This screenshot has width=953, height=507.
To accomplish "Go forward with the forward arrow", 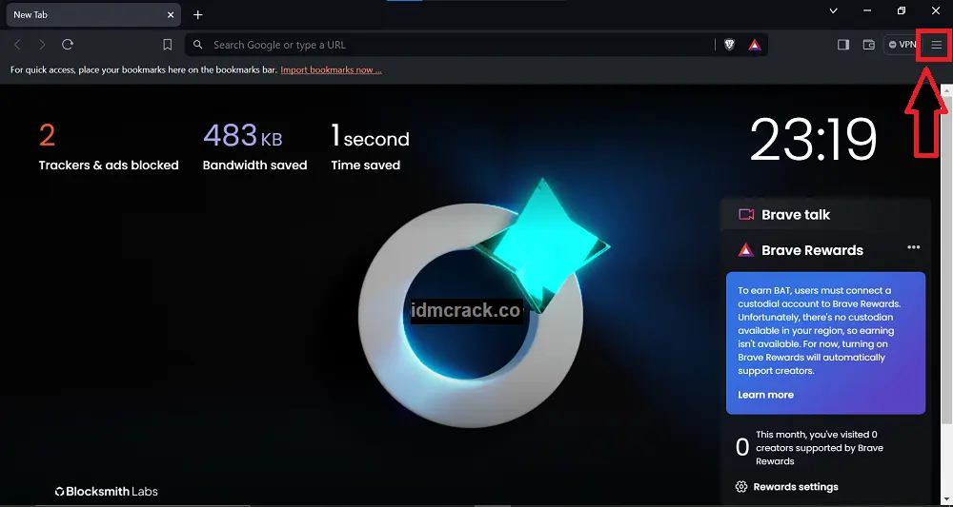I will [42, 45].
